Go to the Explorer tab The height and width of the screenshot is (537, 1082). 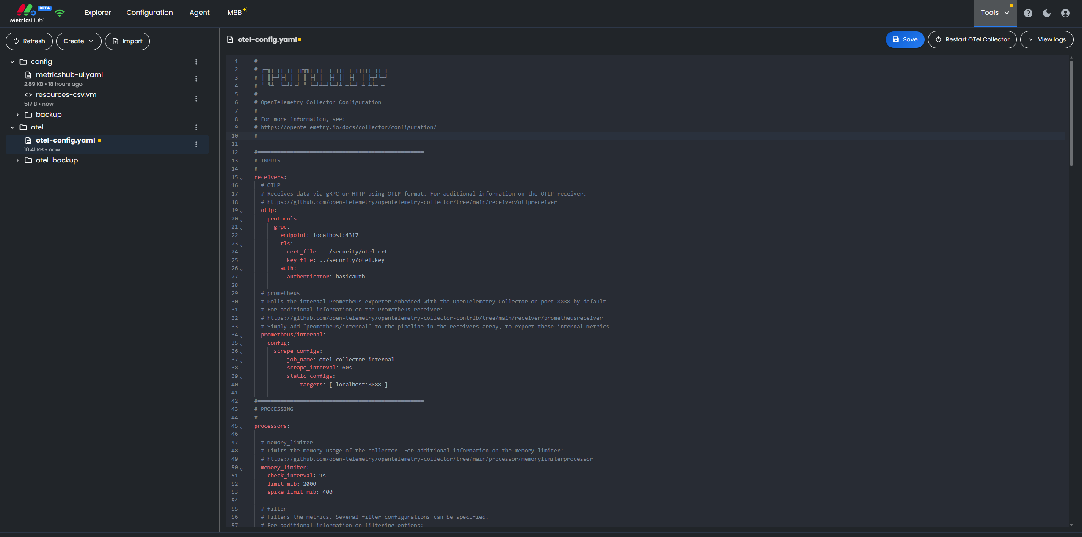click(x=98, y=13)
